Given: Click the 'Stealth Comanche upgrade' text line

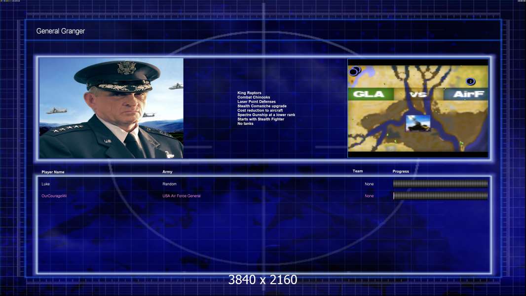Looking at the screenshot, I should [262, 106].
